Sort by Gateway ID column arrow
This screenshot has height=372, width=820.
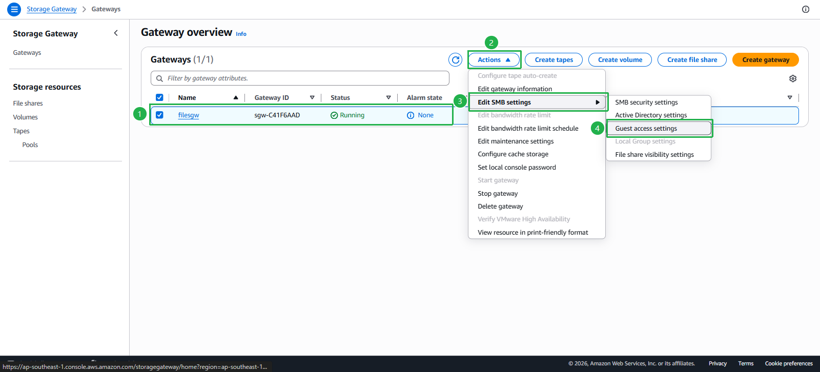point(312,97)
